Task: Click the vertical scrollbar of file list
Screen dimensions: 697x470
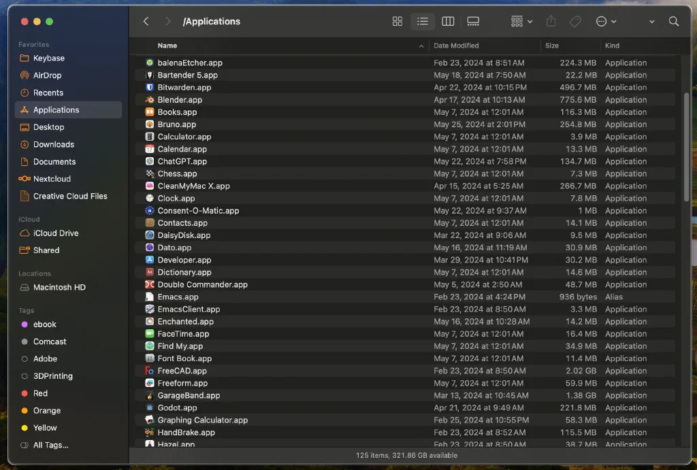Action: (686, 147)
